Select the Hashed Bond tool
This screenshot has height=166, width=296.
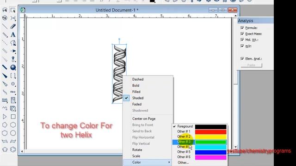pos(5,51)
